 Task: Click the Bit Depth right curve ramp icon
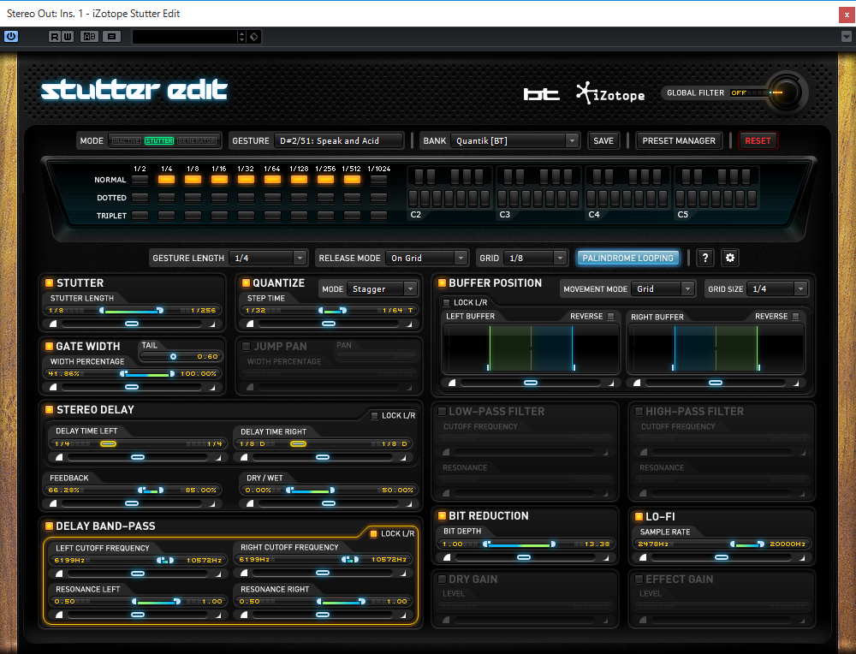pos(605,557)
